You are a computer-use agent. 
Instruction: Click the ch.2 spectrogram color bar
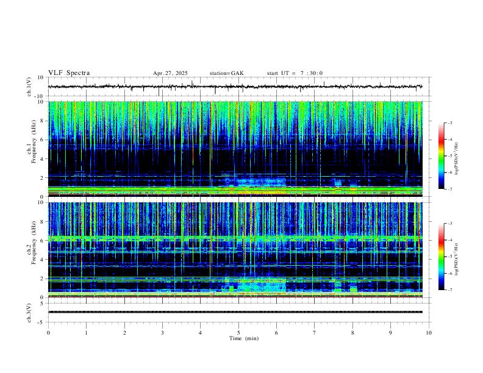[x=441, y=257]
